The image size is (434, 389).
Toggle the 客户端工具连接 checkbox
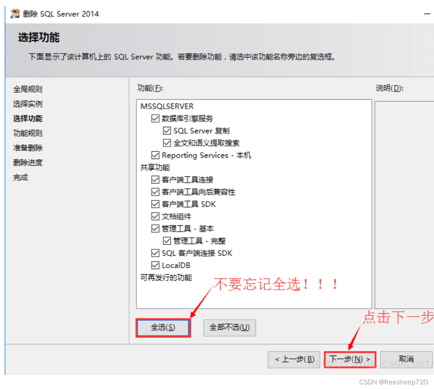(x=155, y=180)
